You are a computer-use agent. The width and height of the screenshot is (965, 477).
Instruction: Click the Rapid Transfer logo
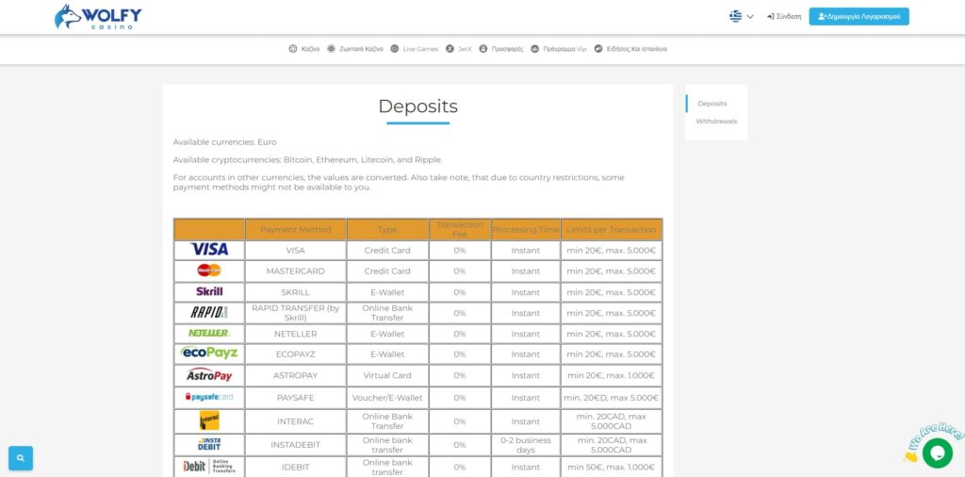[x=209, y=313]
